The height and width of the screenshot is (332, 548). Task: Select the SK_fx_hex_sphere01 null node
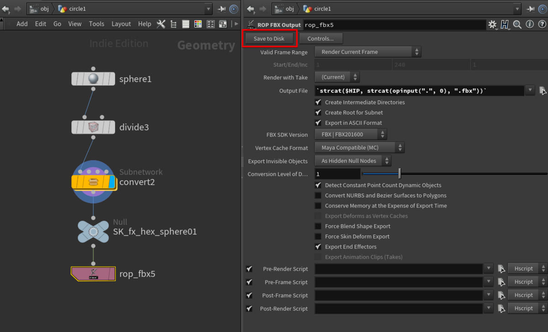(x=93, y=232)
